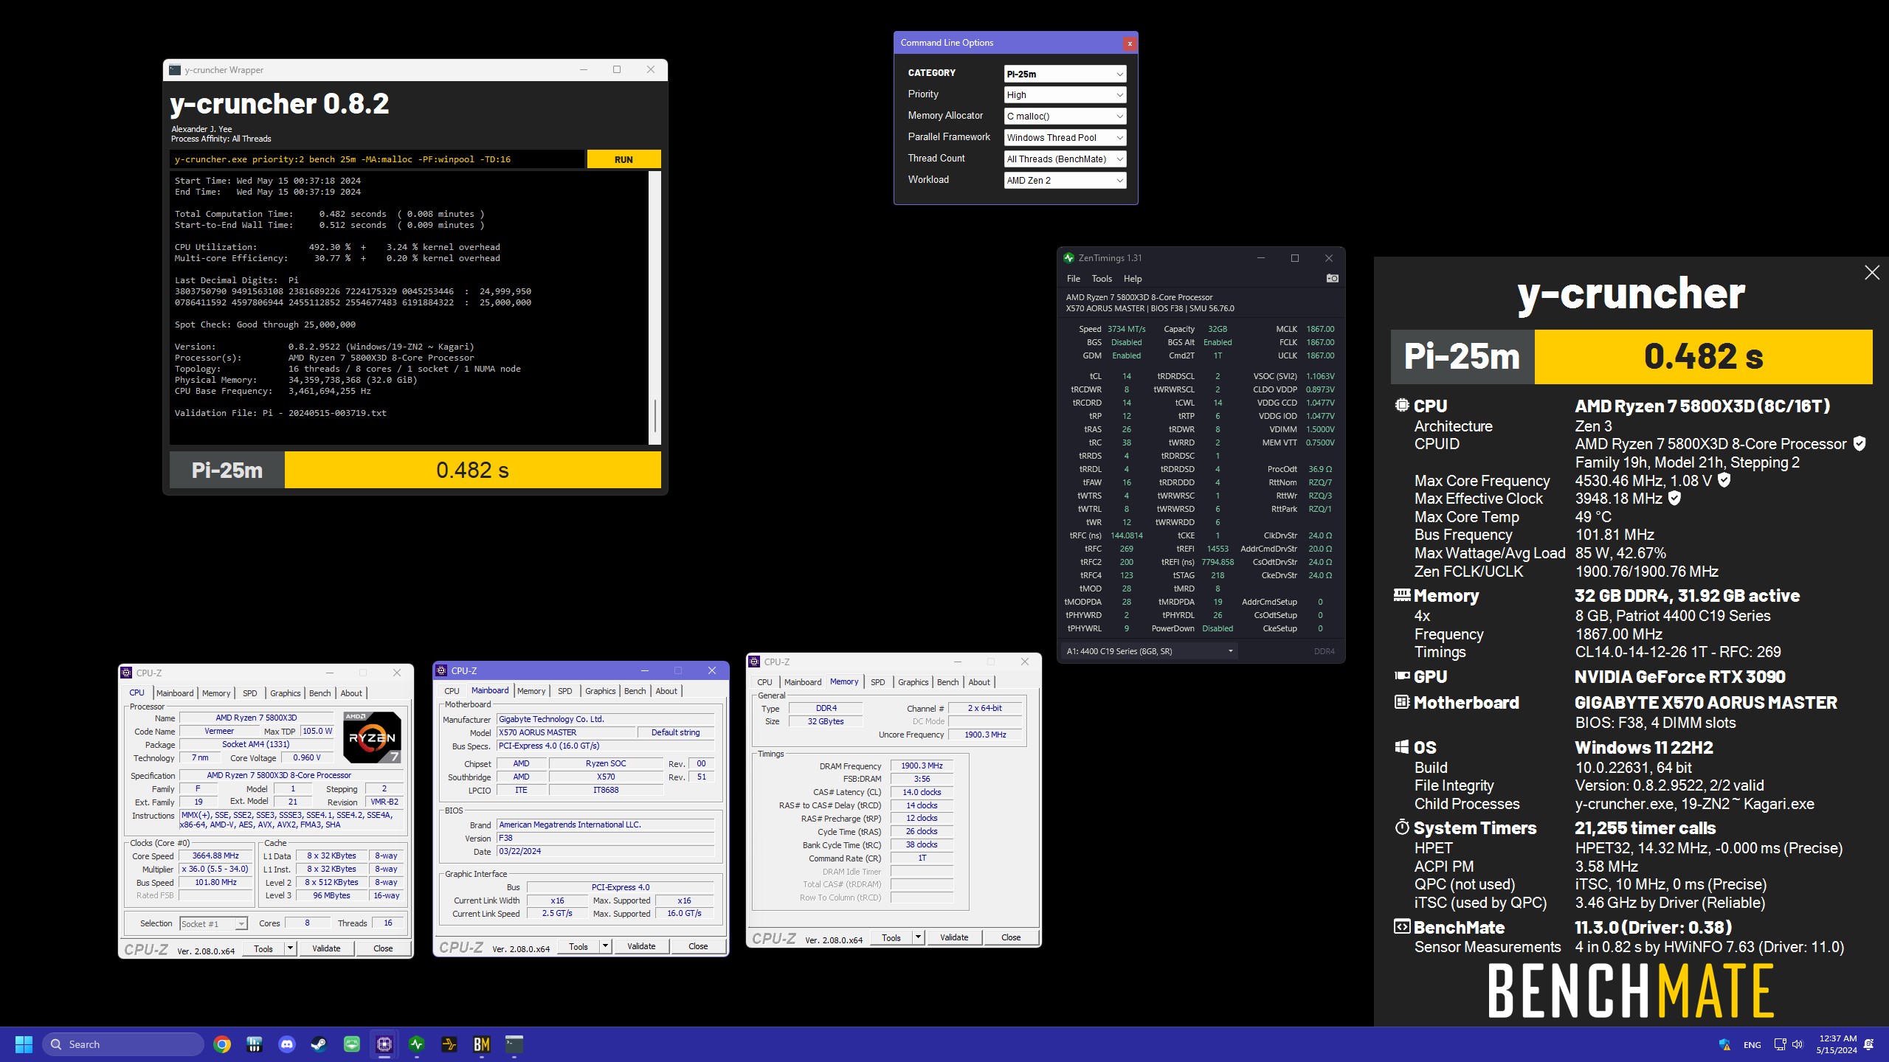Screen dimensions: 1889x1062
Task: Open y-cruncher from the taskbar
Action: click(449, 1044)
